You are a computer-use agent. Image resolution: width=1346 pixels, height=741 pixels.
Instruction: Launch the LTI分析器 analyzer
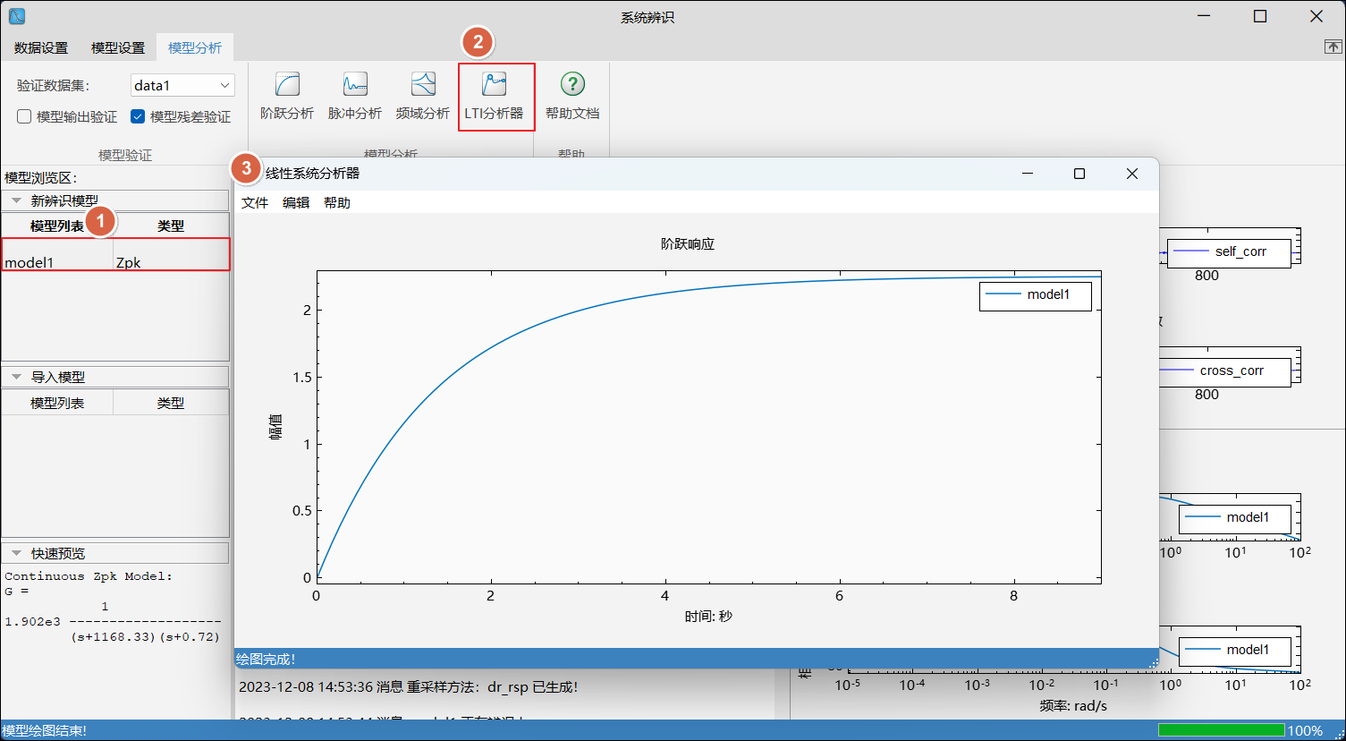pos(495,96)
